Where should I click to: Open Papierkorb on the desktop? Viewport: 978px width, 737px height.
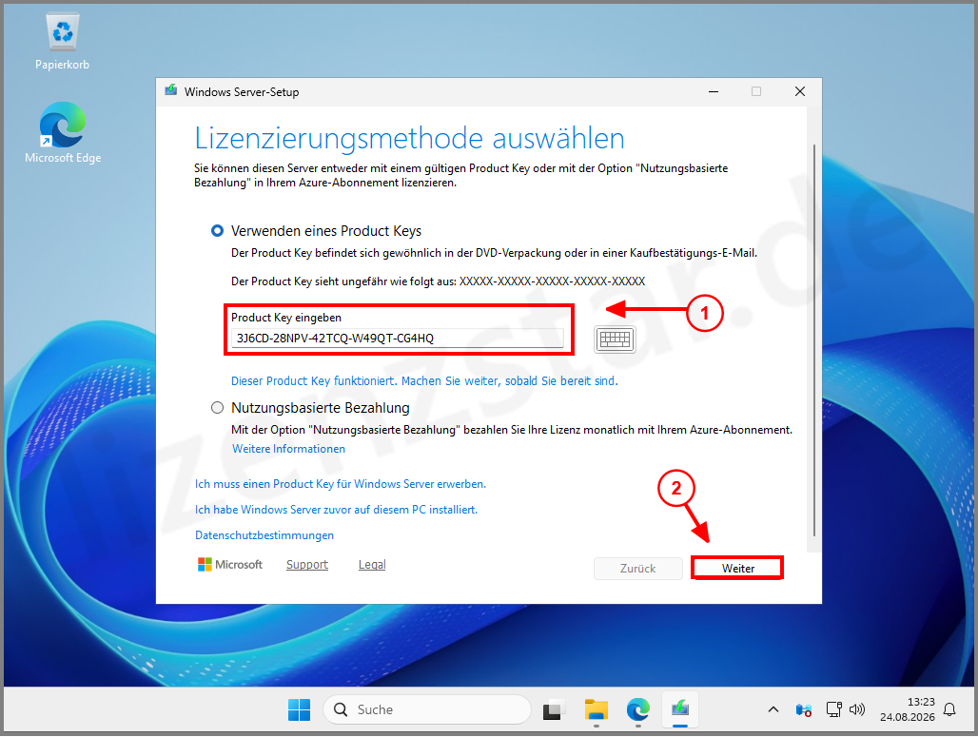coord(63,42)
